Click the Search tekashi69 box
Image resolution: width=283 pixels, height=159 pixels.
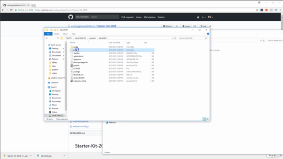pos(193,38)
